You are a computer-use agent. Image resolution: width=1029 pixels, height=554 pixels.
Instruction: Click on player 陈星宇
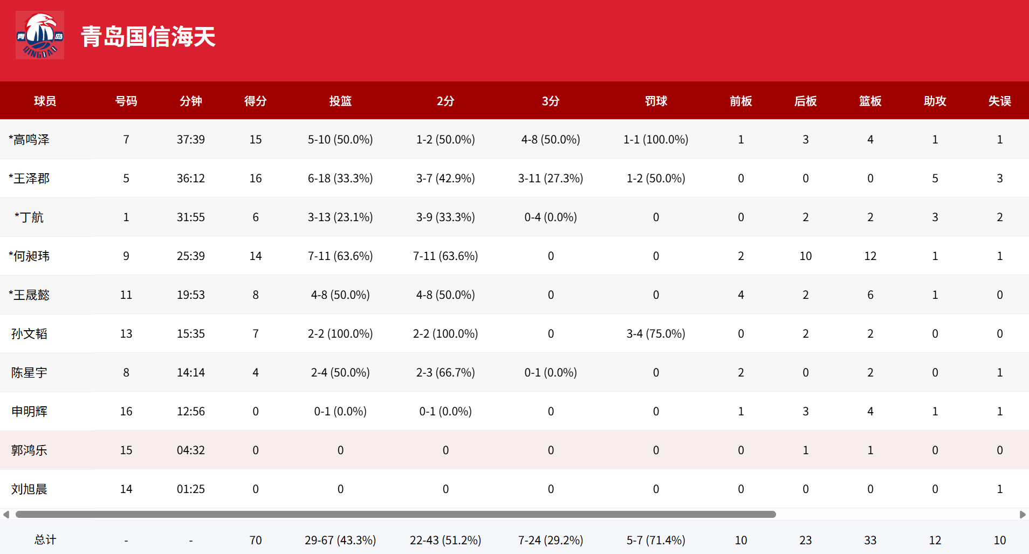click(30, 373)
